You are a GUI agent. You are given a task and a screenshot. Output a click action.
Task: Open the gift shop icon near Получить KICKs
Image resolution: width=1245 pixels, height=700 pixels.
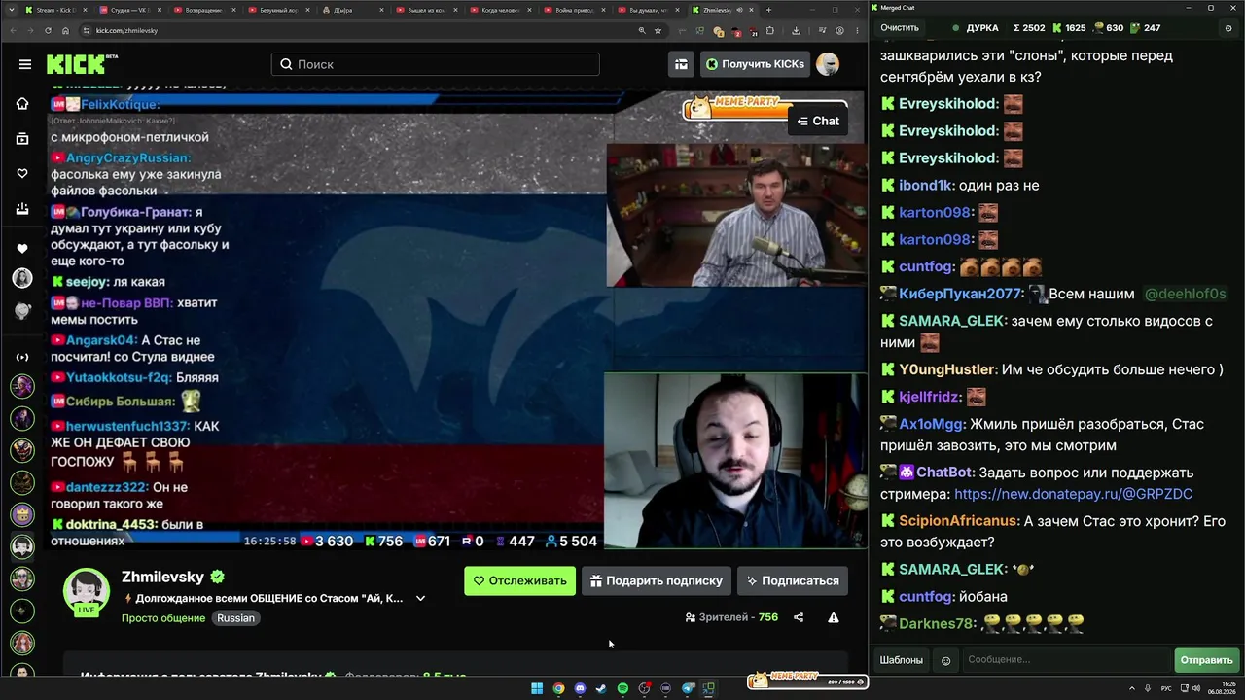pyautogui.click(x=681, y=64)
